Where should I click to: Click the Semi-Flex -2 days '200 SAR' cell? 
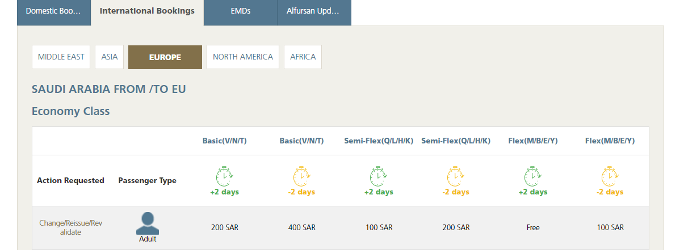click(x=456, y=227)
